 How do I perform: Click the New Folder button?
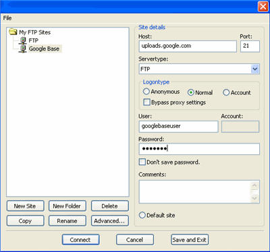(67, 206)
